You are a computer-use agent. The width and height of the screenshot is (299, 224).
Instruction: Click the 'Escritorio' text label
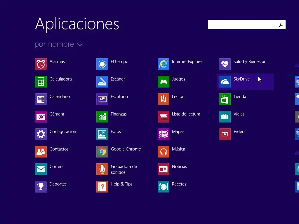click(119, 97)
